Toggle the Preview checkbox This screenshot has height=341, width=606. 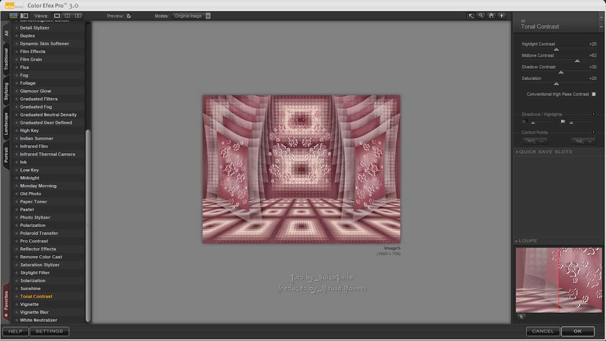pyautogui.click(x=129, y=16)
